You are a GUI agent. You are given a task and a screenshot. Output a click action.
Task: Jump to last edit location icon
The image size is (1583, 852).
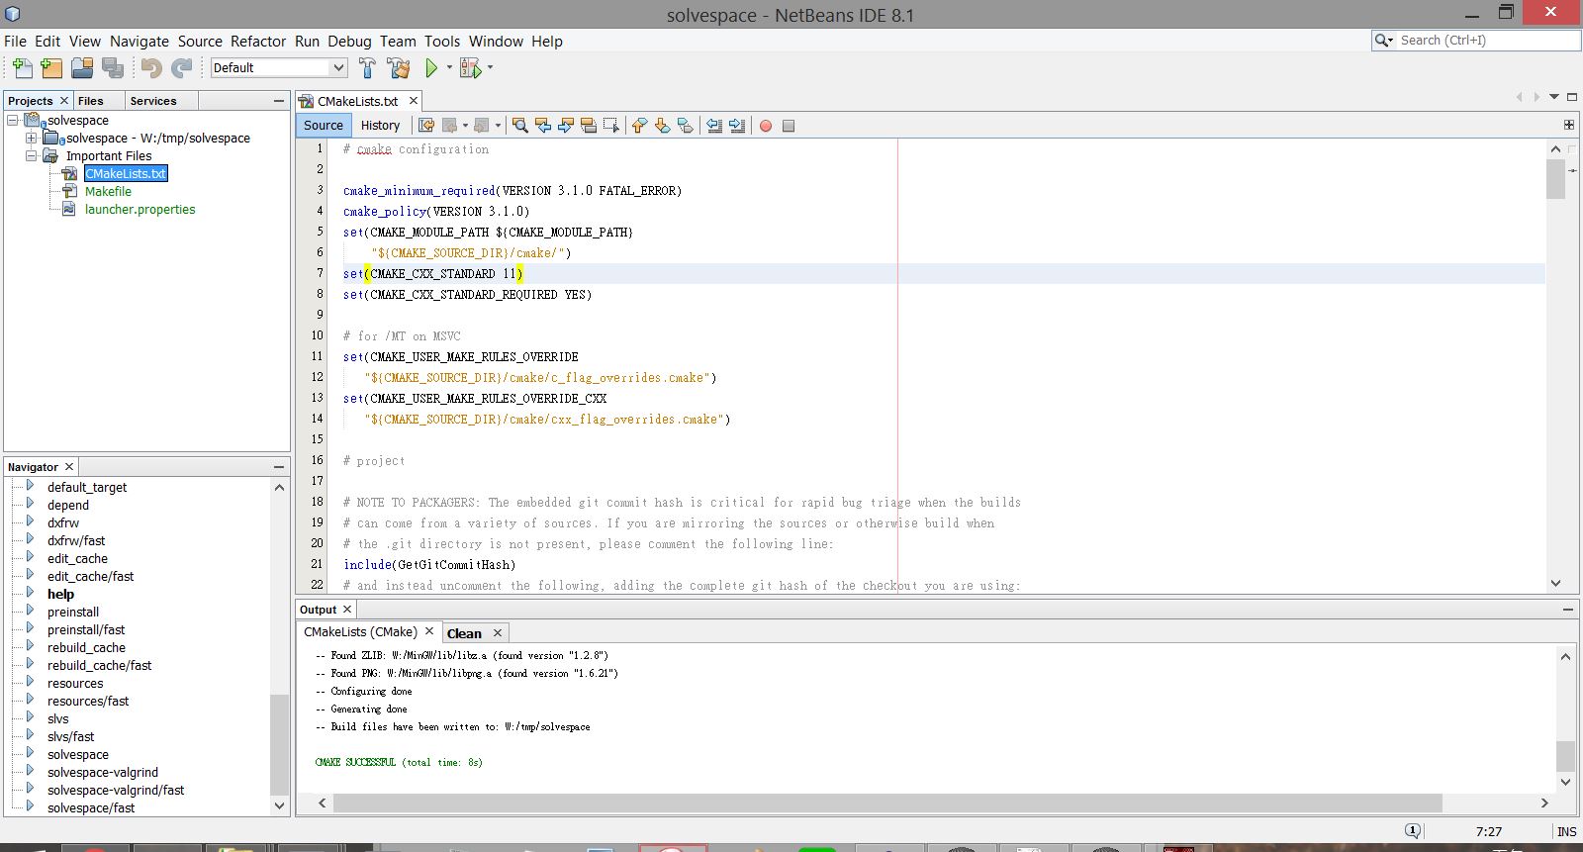click(x=426, y=126)
